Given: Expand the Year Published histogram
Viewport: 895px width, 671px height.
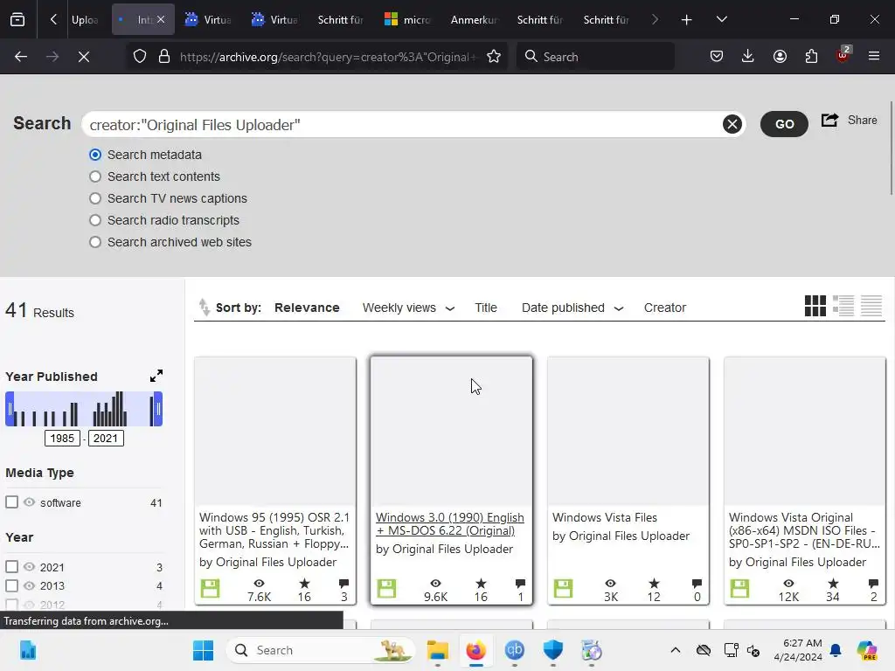Looking at the screenshot, I should (x=156, y=376).
